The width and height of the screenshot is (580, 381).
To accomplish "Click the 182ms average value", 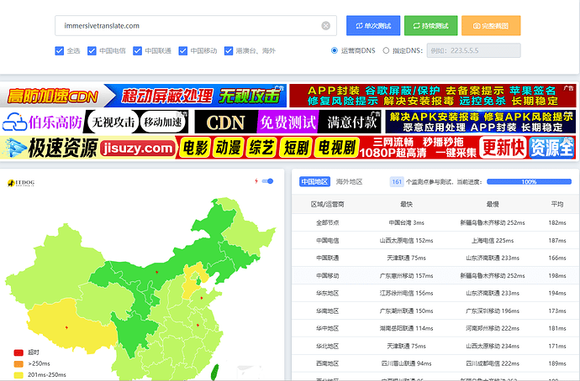I will coord(557,222).
